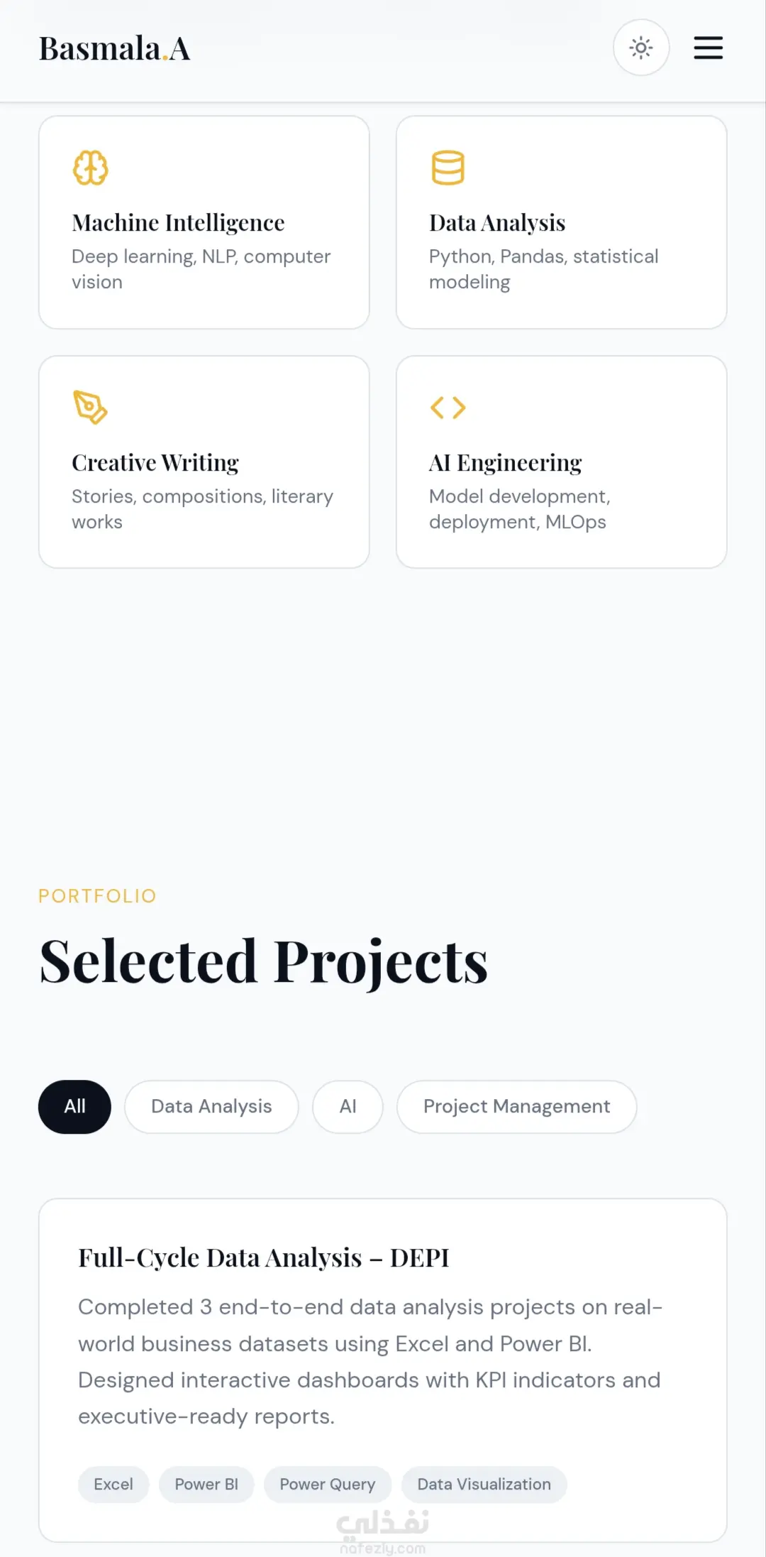This screenshot has width=766, height=1557.
Task: Open the Creative Writing card heading
Action: pyautogui.click(x=155, y=463)
